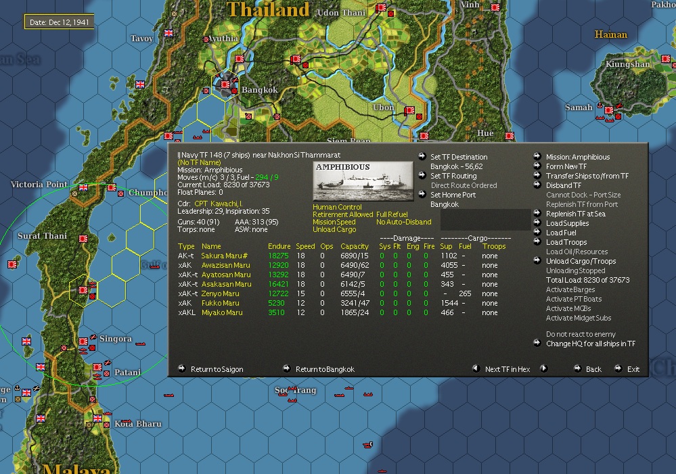The width and height of the screenshot is (676, 474).
Task: Click arrow icon beside Load Fuel
Action: point(537,232)
